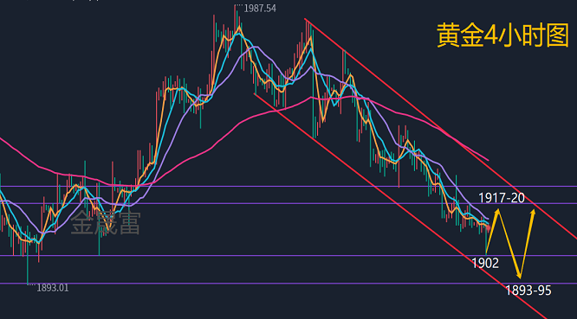
Task: Select the 金晟富 watermark text
Action: tap(106, 223)
